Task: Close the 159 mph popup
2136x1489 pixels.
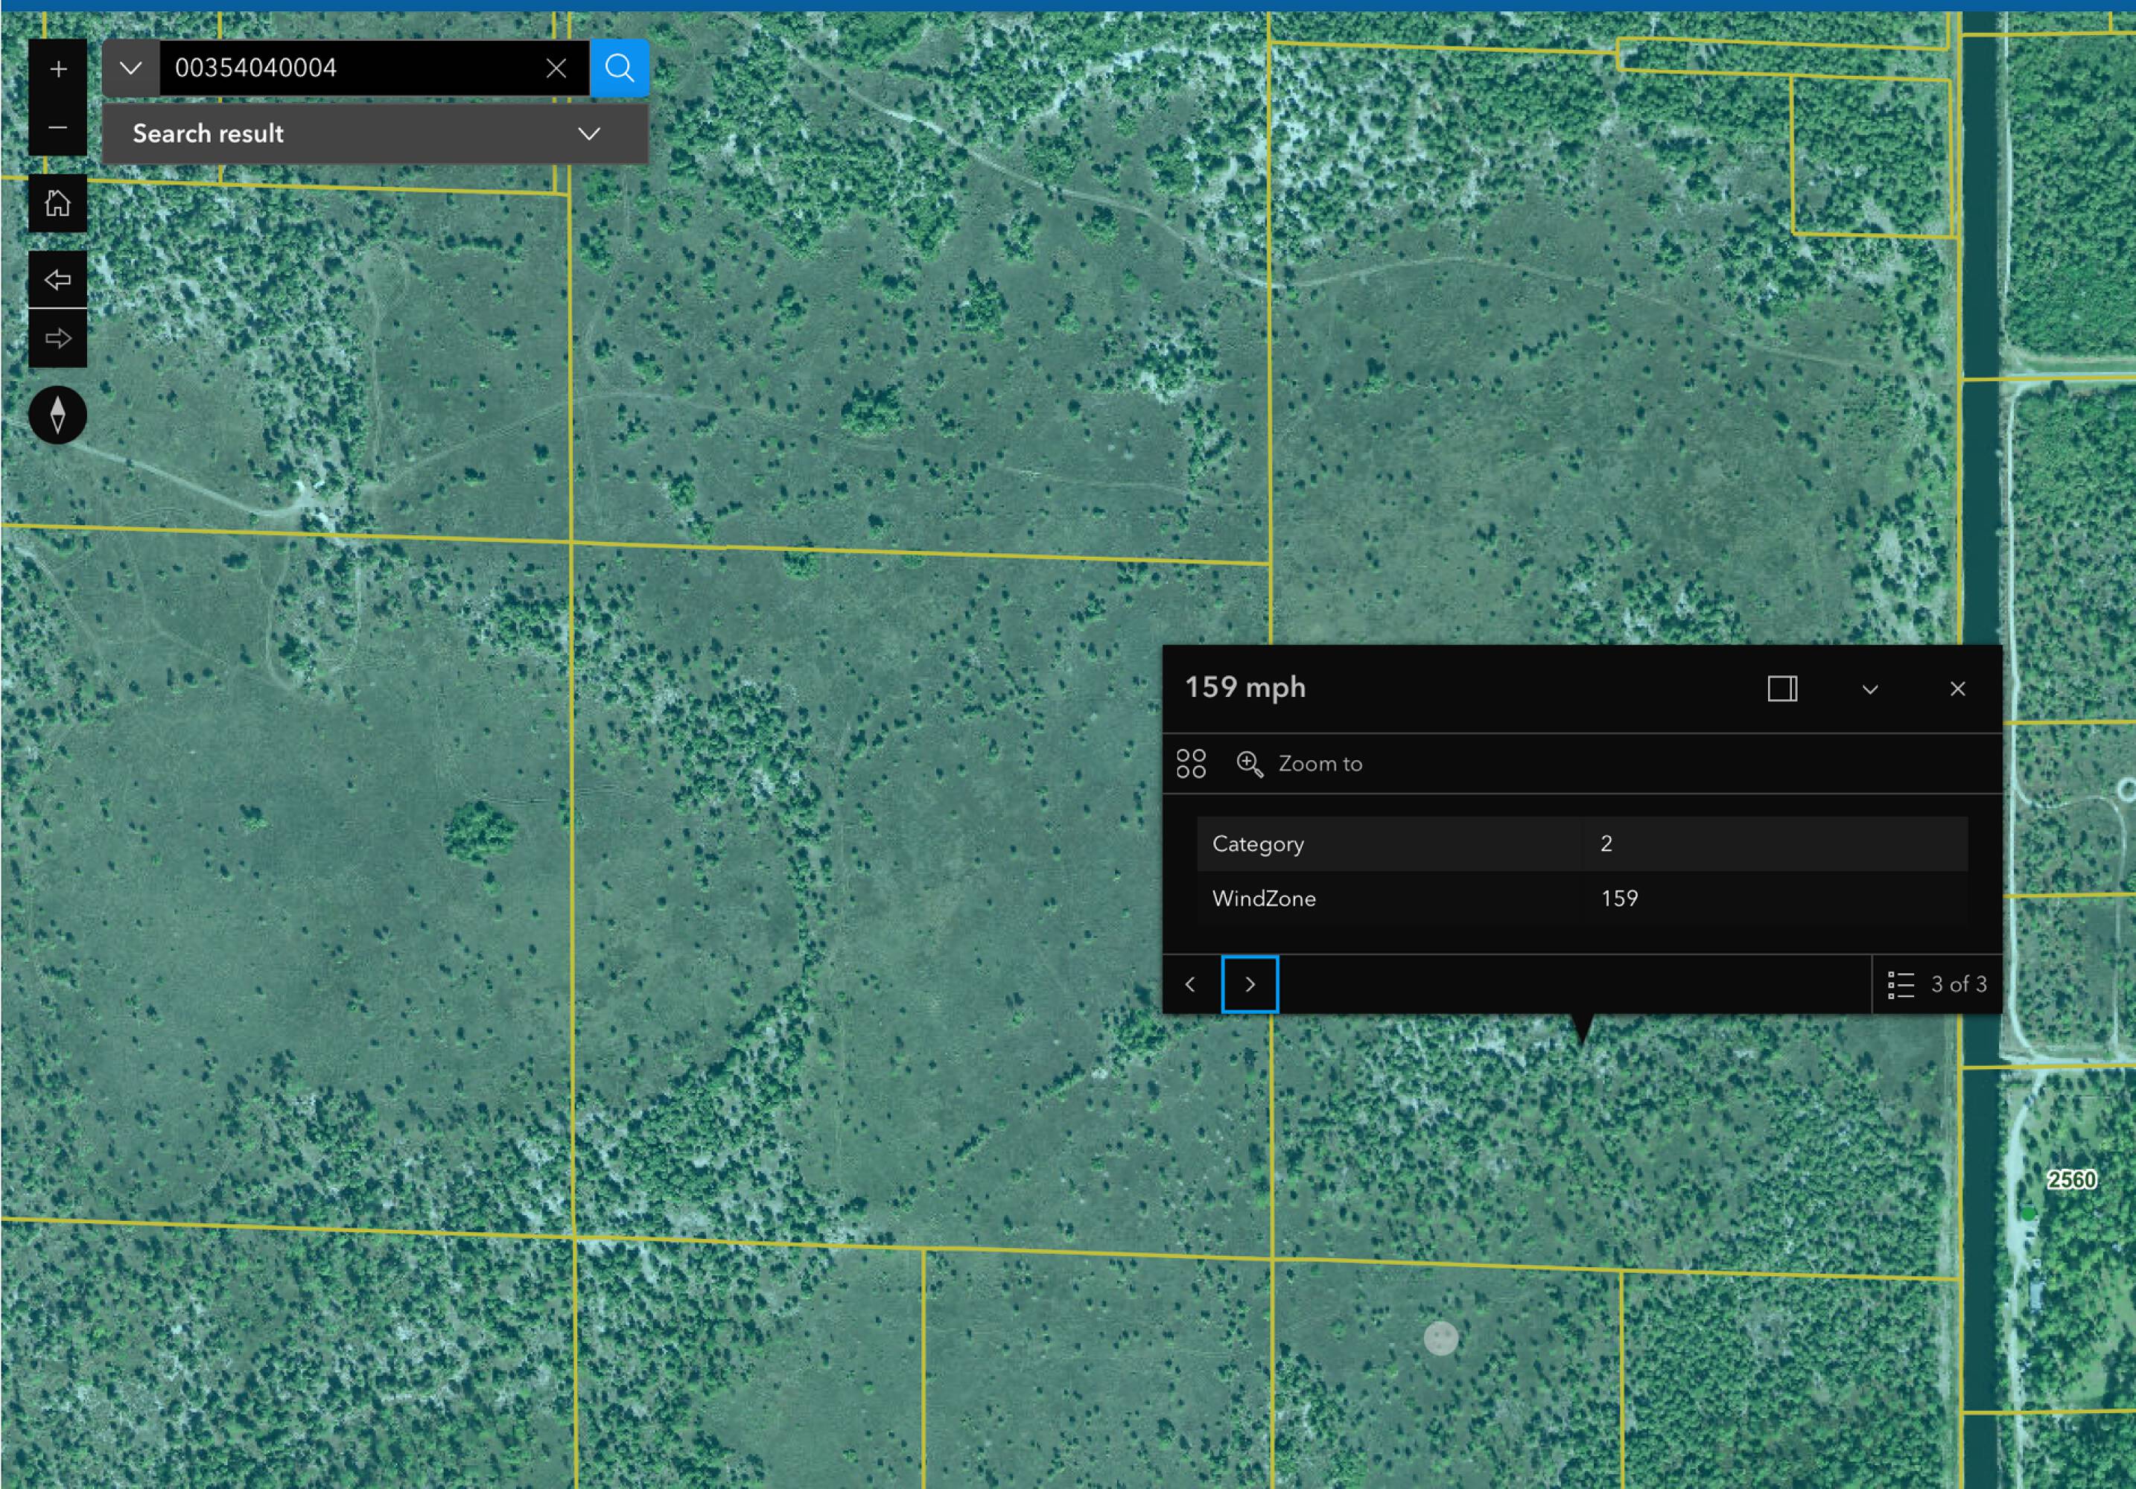Action: (1957, 689)
